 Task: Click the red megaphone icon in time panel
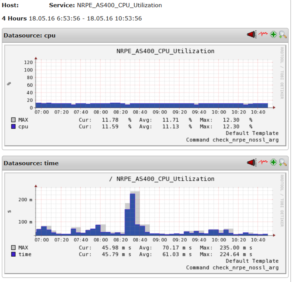[x=252, y=163]
